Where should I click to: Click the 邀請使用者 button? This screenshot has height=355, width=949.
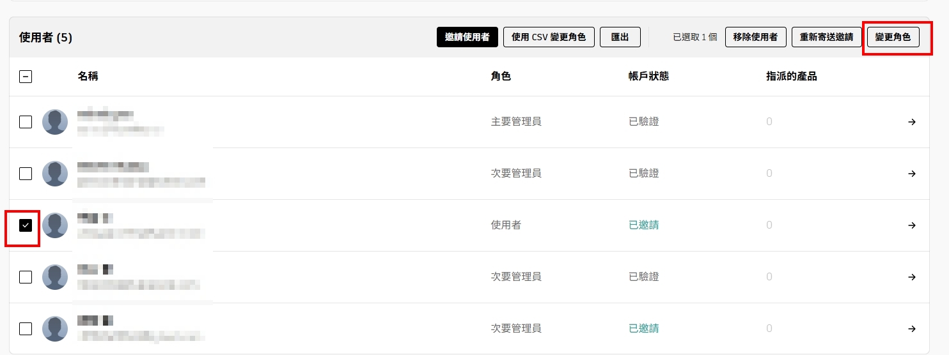(x=467, y=37)
